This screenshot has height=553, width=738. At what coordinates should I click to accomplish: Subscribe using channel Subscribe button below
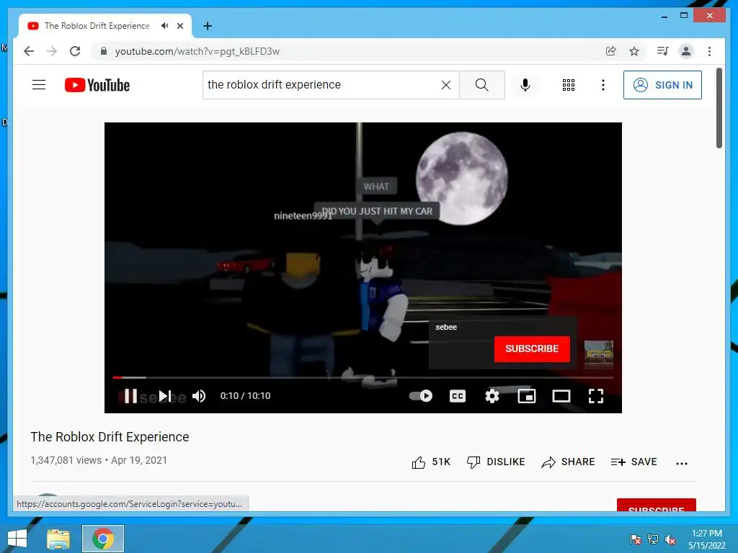pyautogui.click(x=656, y=505)
